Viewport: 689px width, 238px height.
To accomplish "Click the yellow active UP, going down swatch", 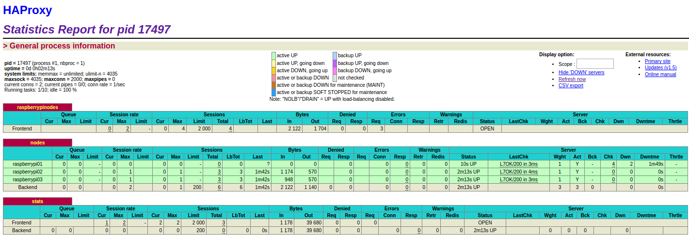I will [273, 63].
